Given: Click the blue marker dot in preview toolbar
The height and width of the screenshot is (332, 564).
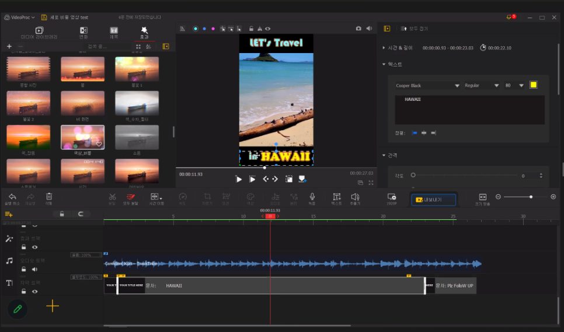Looking at the screenshot, I should tap(204, 29).
